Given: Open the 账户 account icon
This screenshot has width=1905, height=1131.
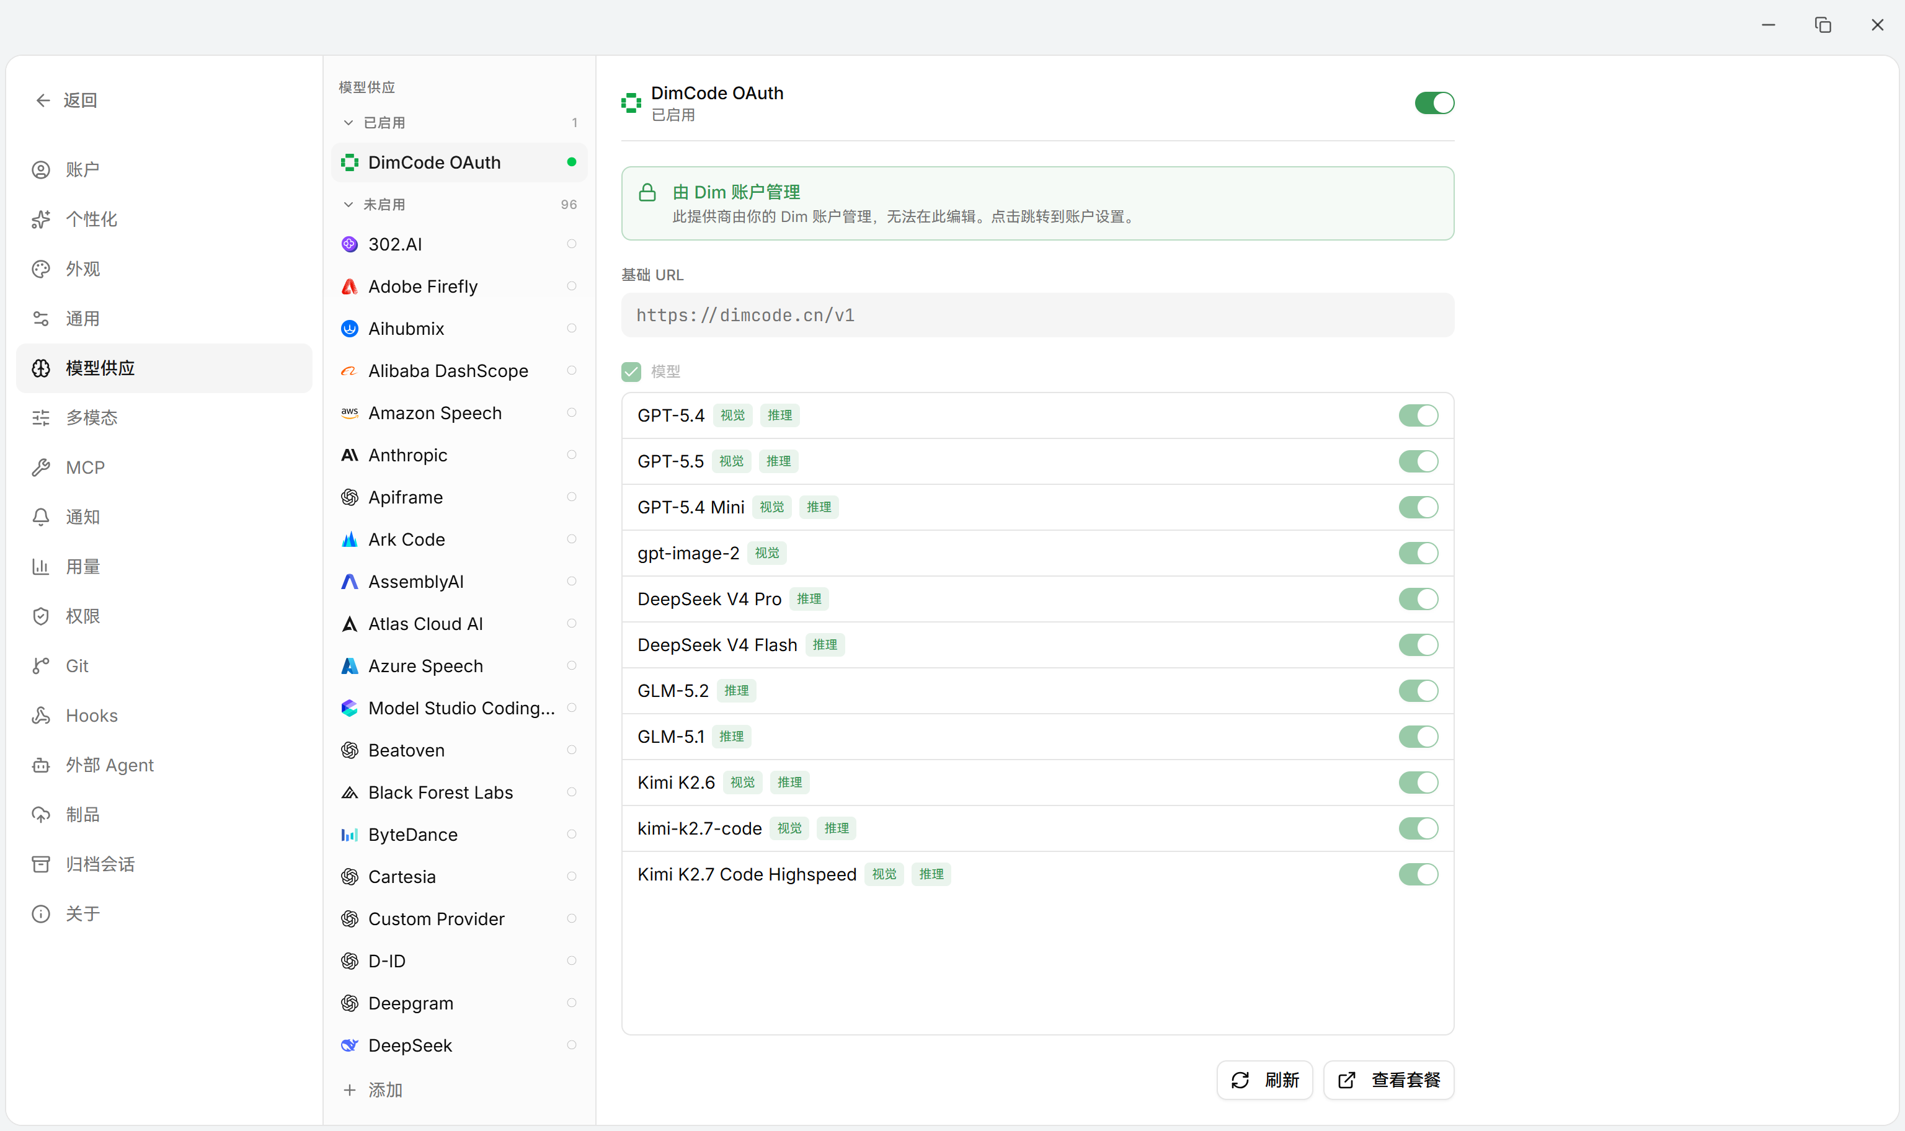Looking at the screenshot, I should 41,170.
